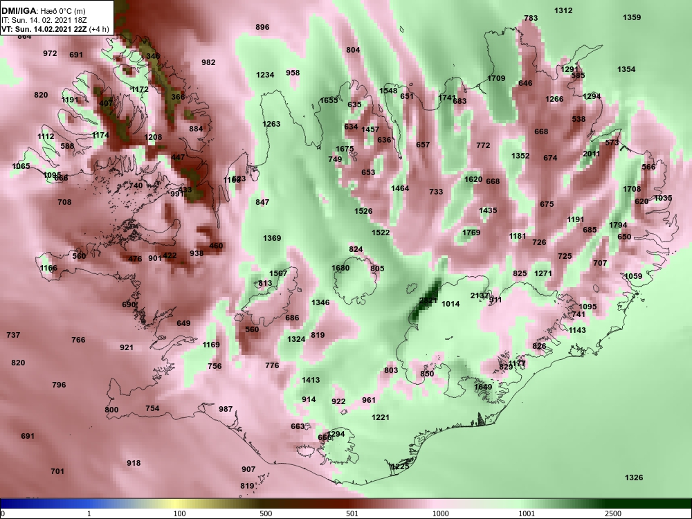The height and width of the screenshot is (519, 692).
Task: Click the 1769 height label
Action: coord(471,233)
